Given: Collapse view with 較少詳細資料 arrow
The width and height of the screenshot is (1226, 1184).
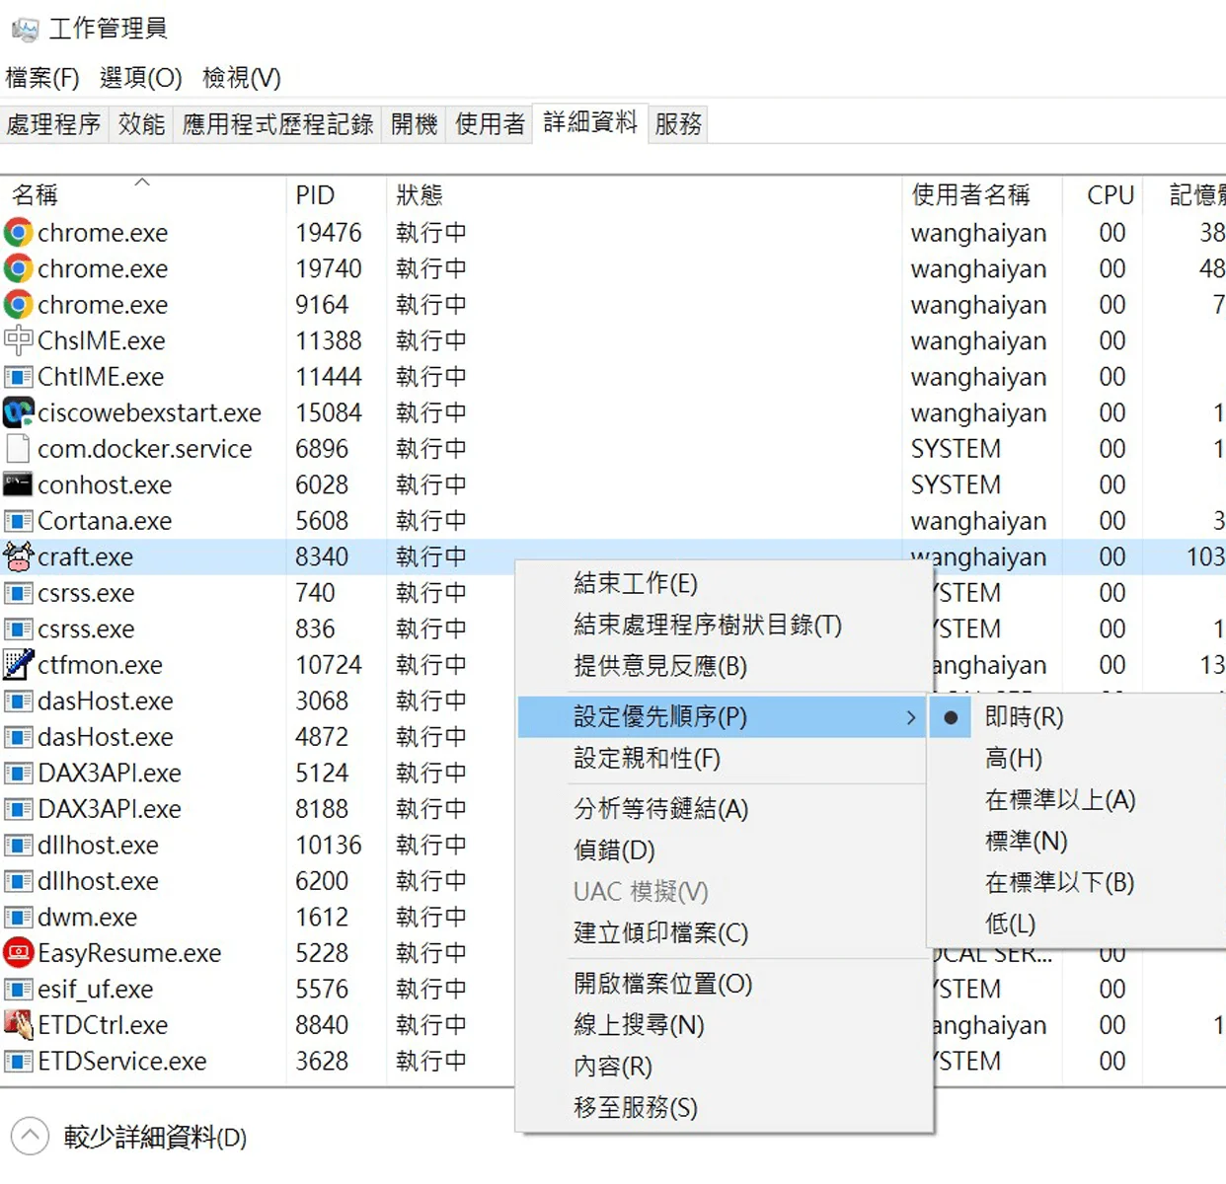Looking at the screenshot, I should click(30, 1137).
